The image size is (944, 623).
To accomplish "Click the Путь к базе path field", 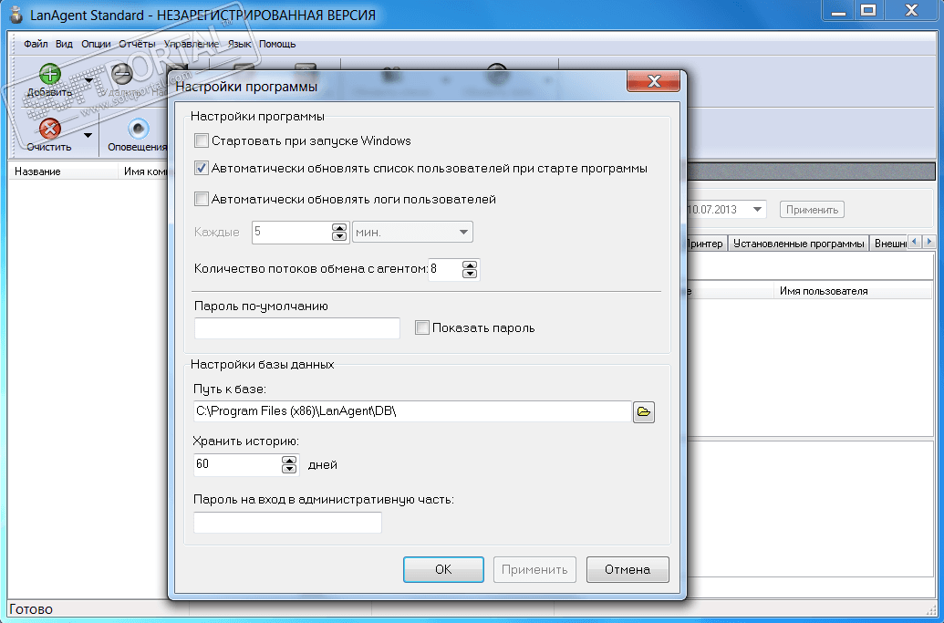I will point(412,411).
